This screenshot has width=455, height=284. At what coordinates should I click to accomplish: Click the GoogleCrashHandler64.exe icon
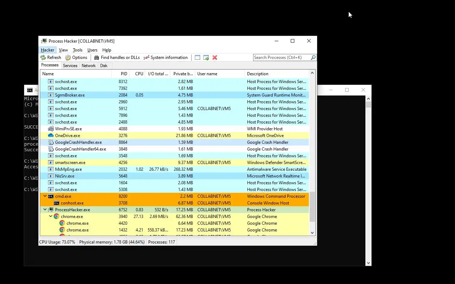pos(51,149)
